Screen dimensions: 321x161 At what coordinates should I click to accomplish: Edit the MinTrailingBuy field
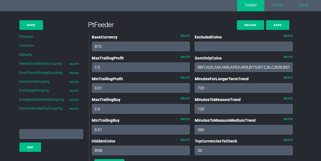(x=141, y=129)
